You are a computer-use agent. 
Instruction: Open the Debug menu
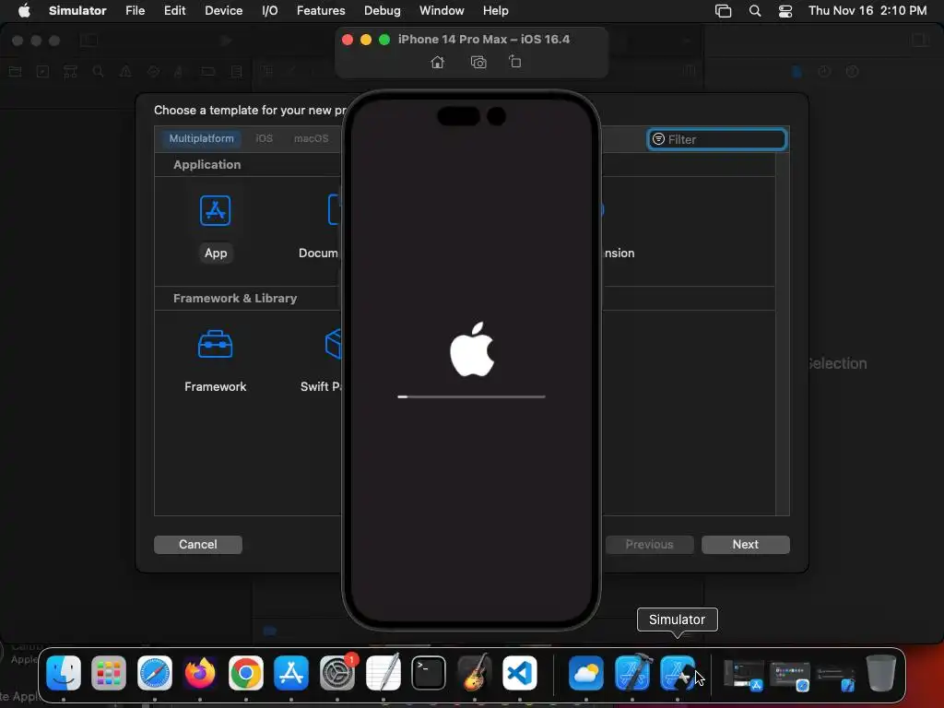point(383,11)
